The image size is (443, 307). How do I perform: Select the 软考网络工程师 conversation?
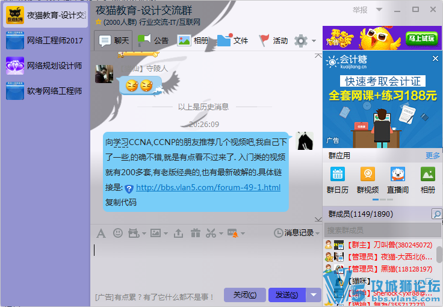(46, 91)
